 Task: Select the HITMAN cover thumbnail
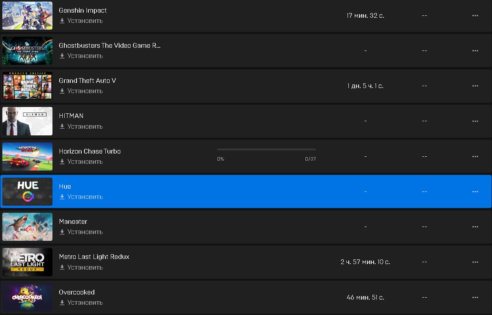27,121
